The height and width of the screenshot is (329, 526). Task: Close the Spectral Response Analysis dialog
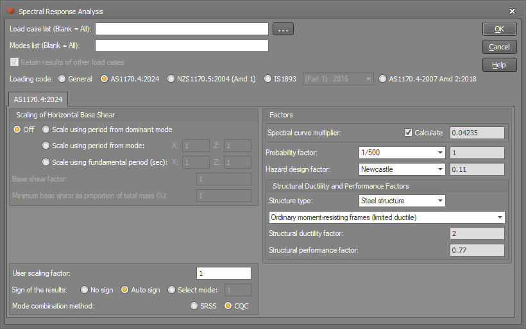[512, 11]
